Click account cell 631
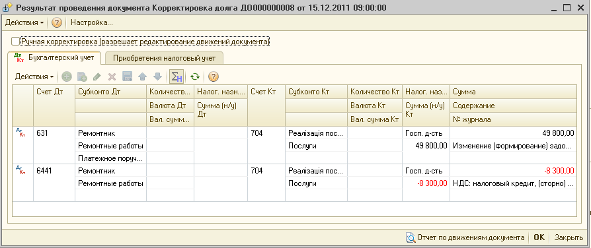 pyautogui.click(x=54, y=133)
